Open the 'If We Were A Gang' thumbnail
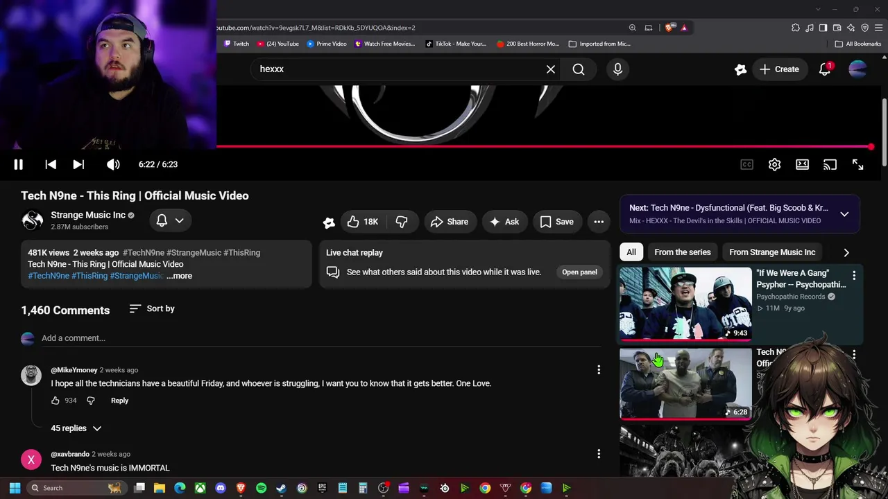 click(685, 304)
